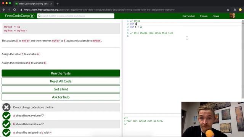This screenshot has width=244, height=137.
Task: Click the browser forward arrow
Action: pos(9,10)
